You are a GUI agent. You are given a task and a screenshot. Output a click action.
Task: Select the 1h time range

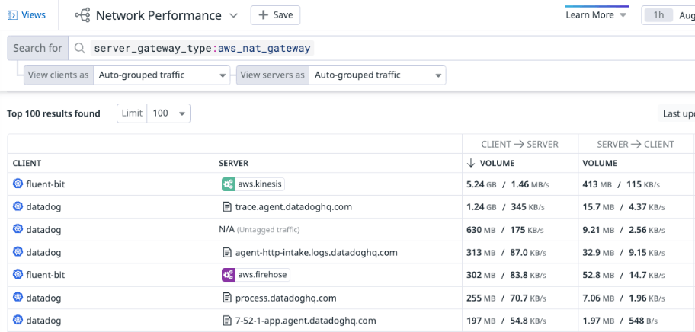(658, 15)
